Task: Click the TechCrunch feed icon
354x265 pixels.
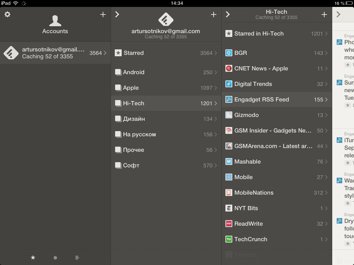Action: coord(229,239)
